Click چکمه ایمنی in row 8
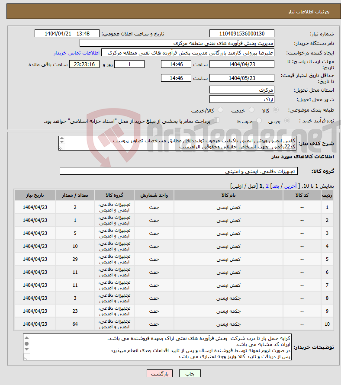 [228, 298]
